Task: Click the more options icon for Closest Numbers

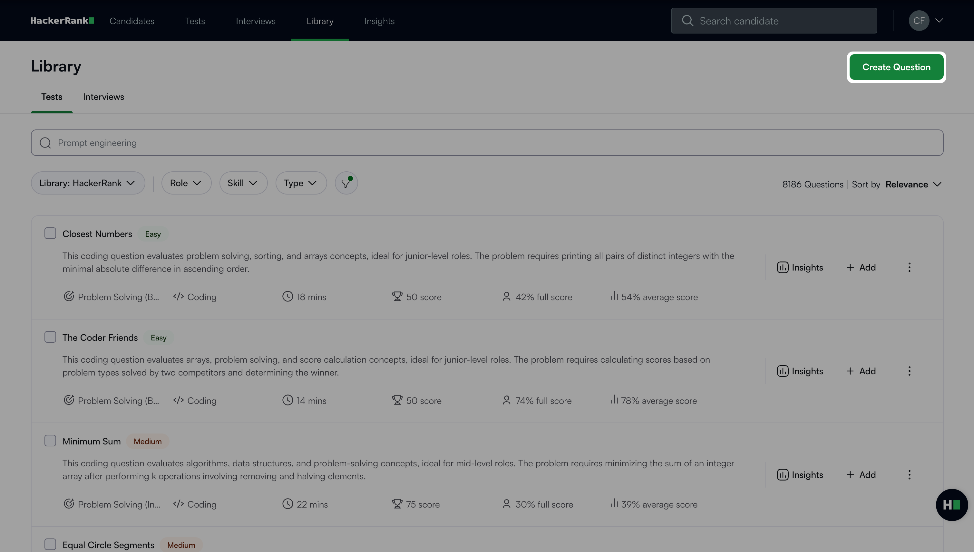Action: tap(909, 267)
